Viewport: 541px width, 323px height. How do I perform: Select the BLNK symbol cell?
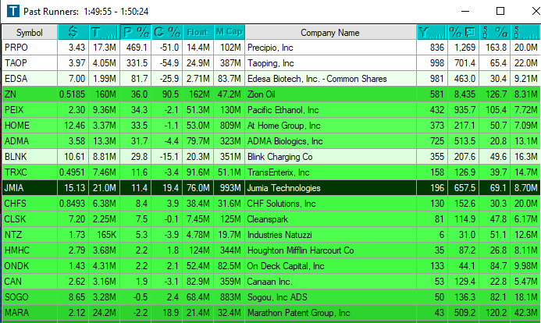(30, 157)
